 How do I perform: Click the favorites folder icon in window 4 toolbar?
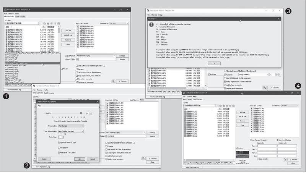pyautogui.click(x=224, y=105)
